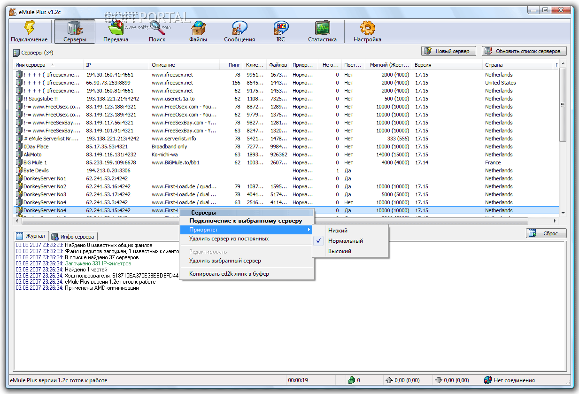579x394 pixels.
Task: Open the Сообщения messages section
Action: point(239,32)
